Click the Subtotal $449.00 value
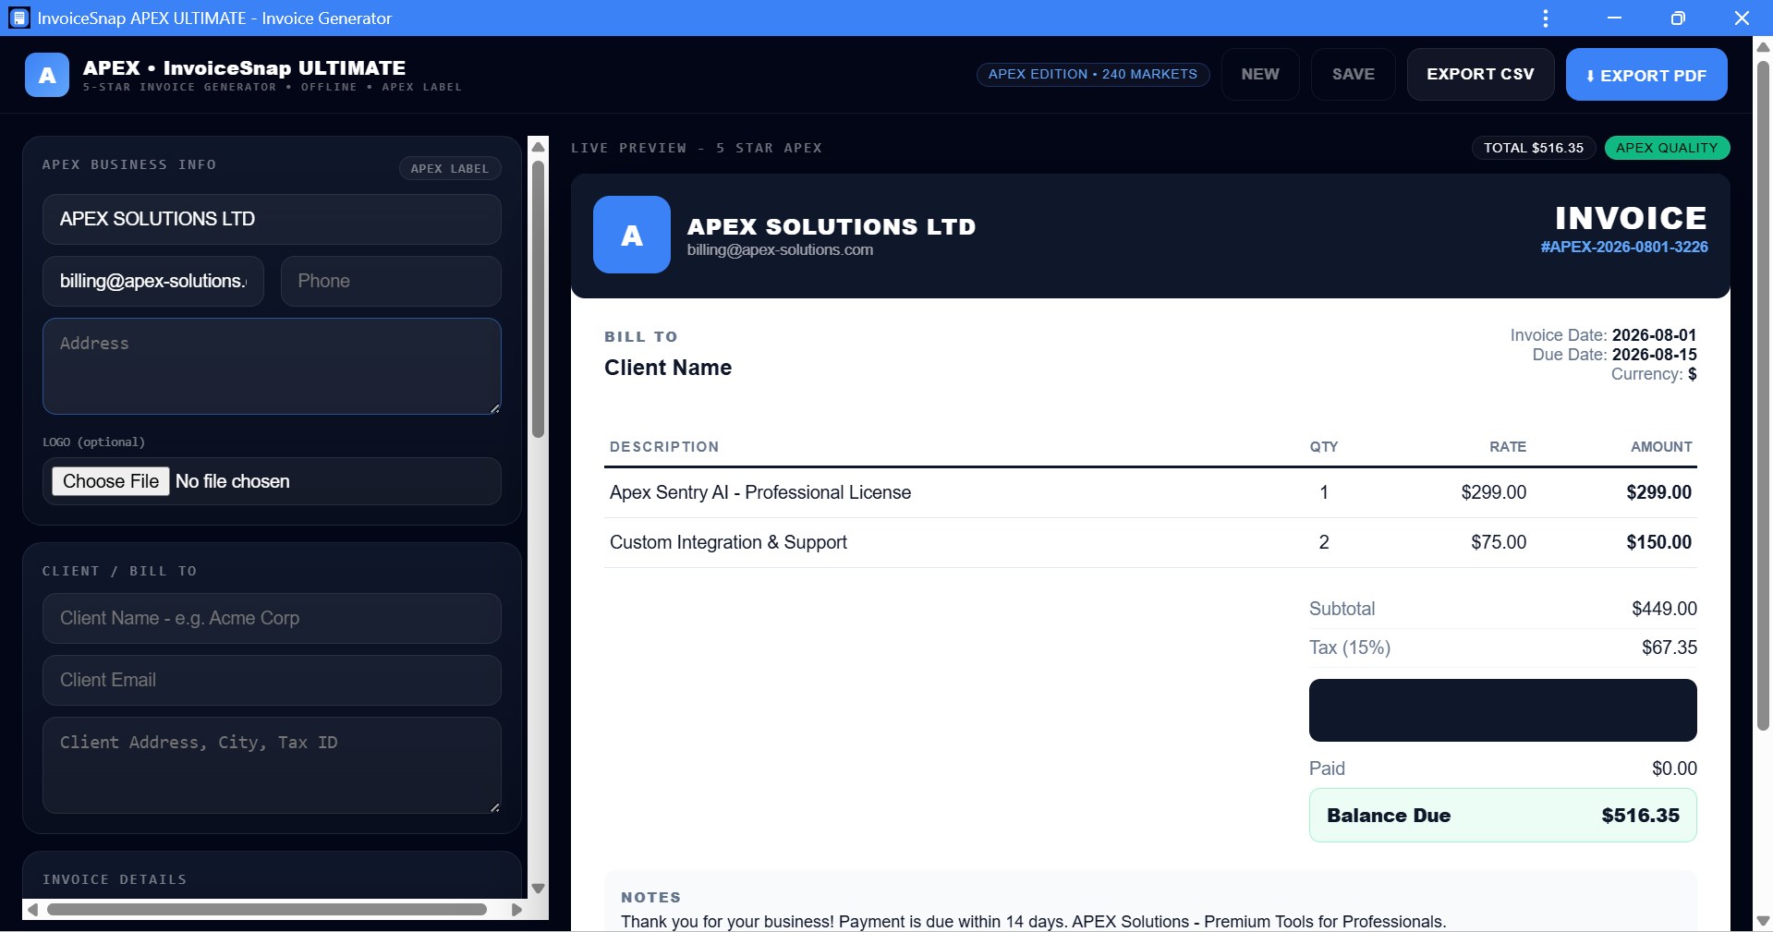The image size is (1773, 932). point(1664,609)
